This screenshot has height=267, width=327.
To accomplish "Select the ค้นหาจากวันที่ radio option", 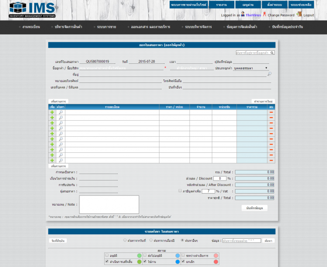I will pos(125,240).
